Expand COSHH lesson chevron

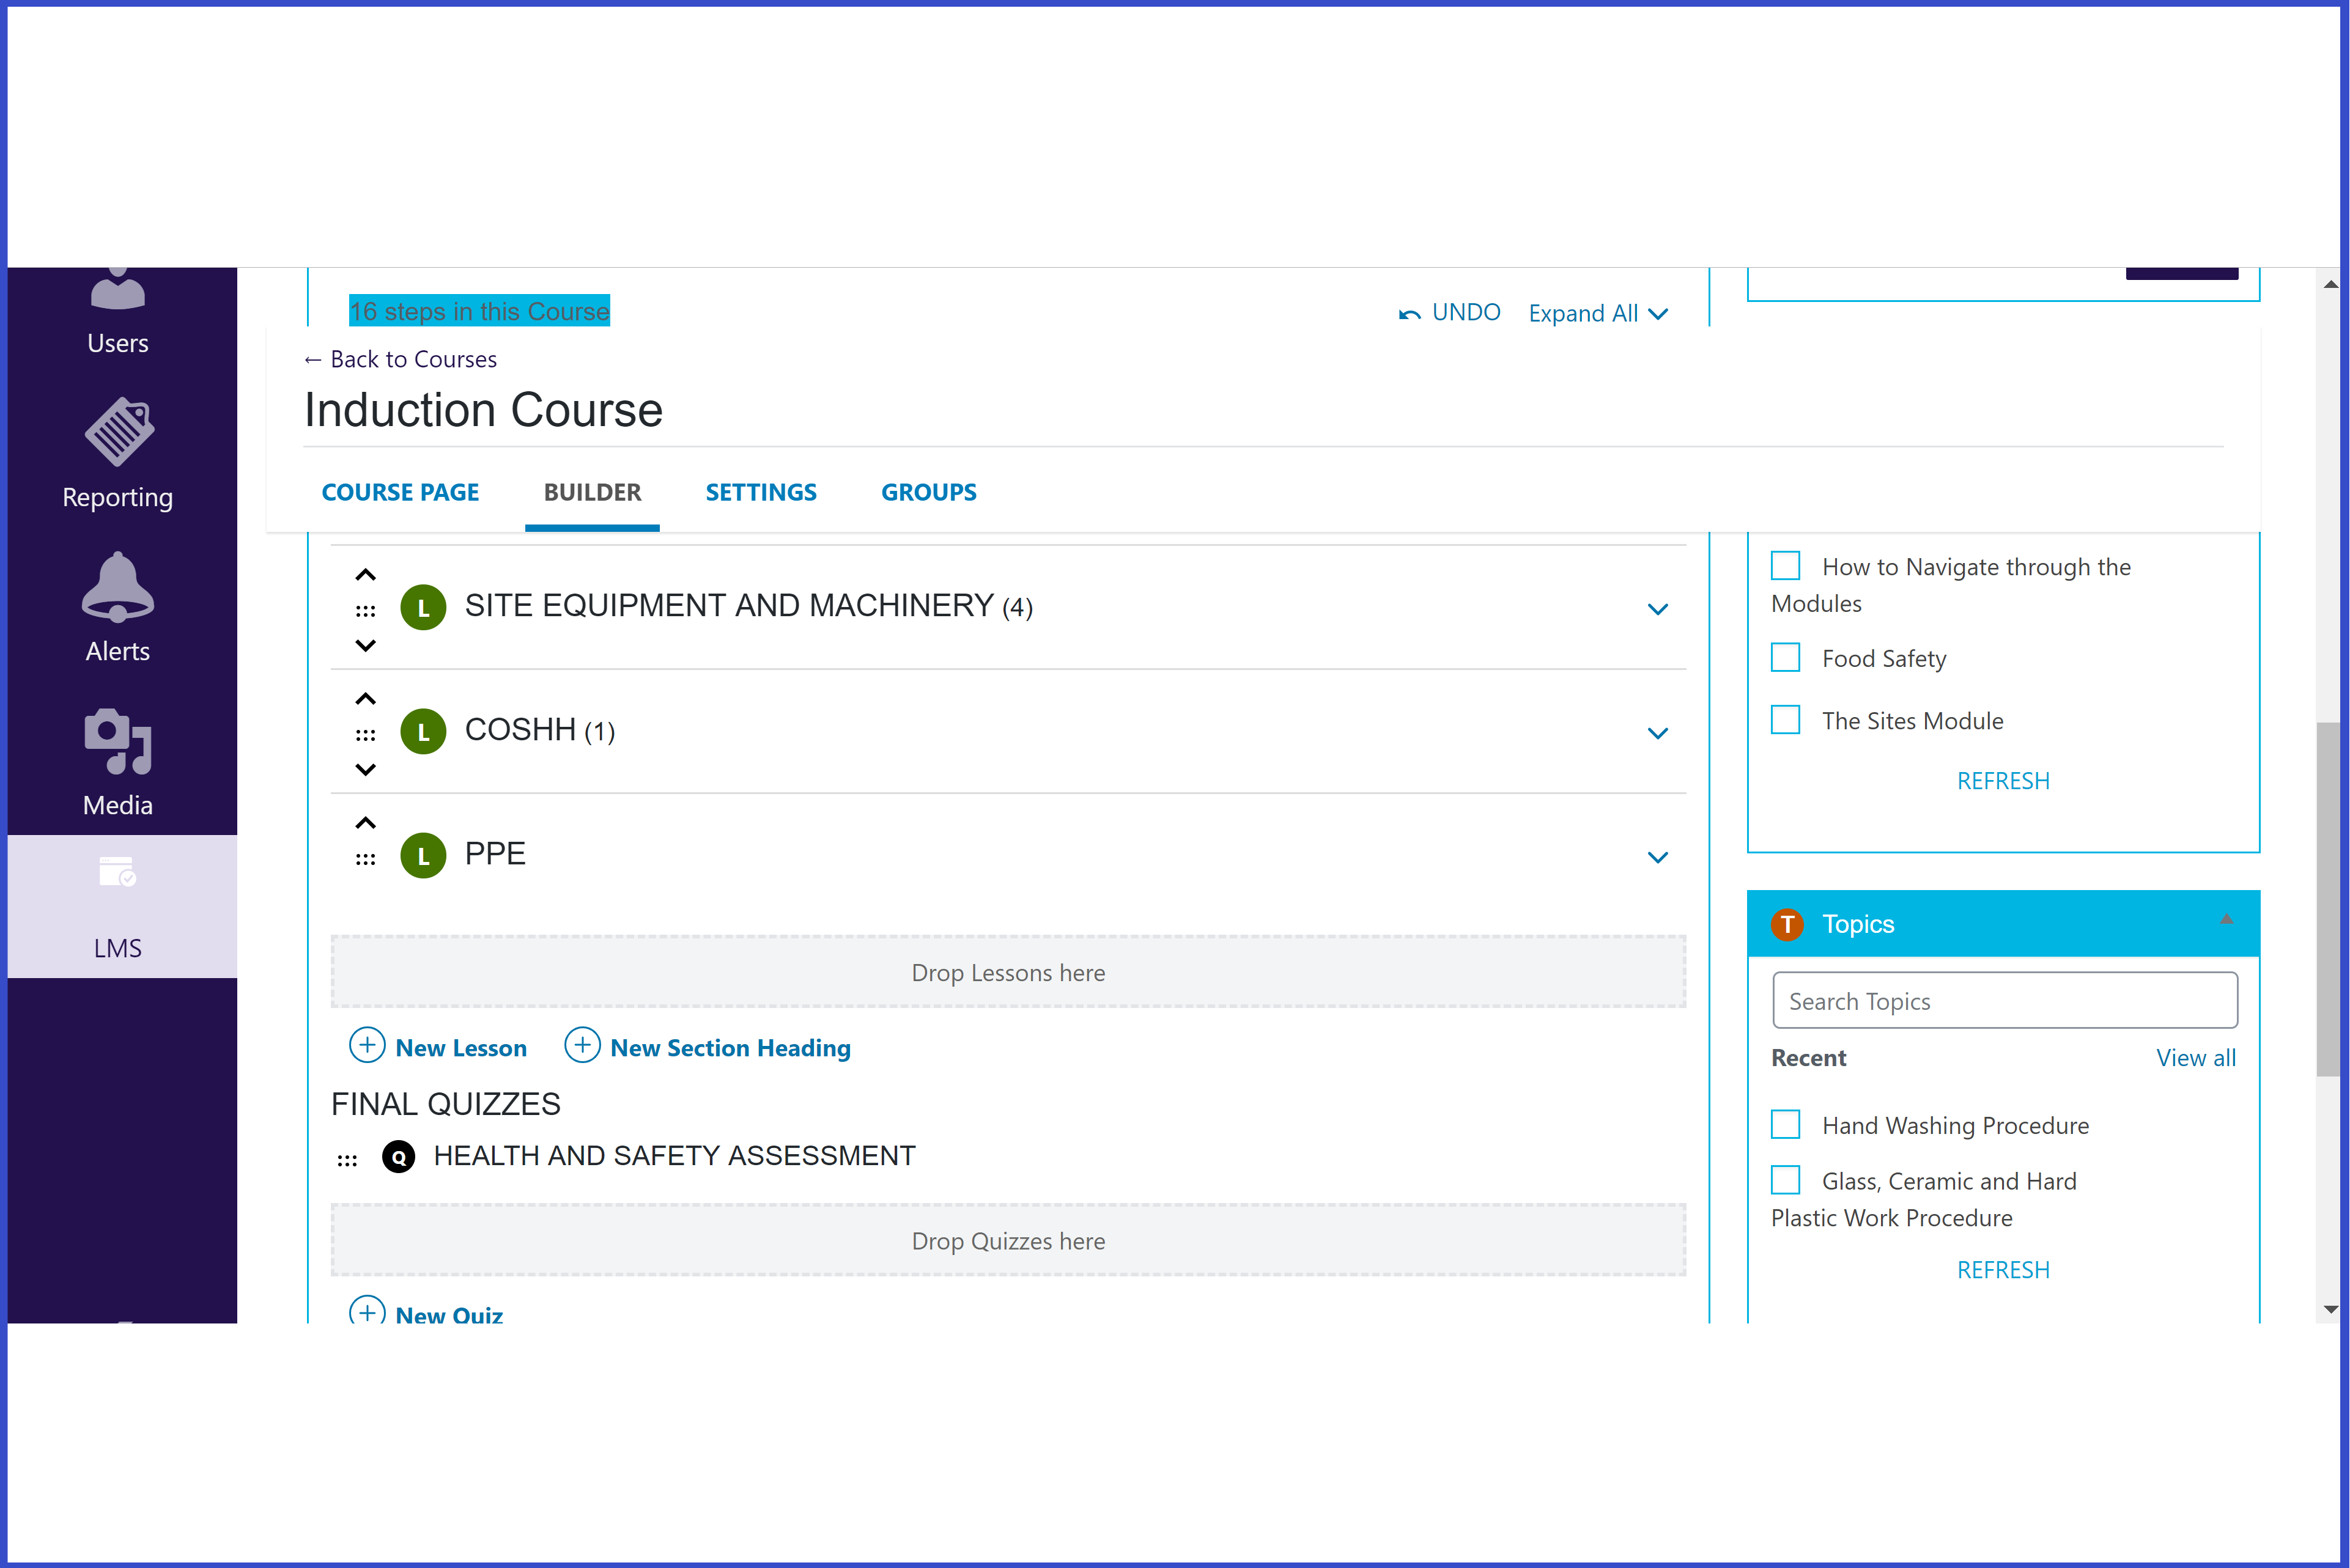tap(1658, 733)
